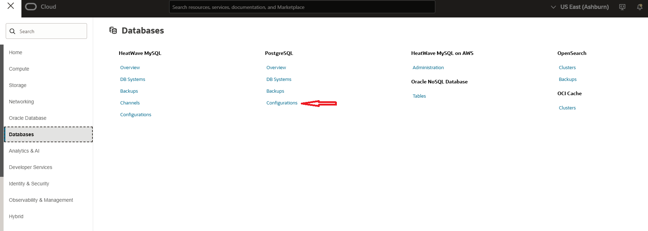This screenshot has width=648, height=231.
Task: Close the navigation menu with the X icon
Action: click(11, 6)
